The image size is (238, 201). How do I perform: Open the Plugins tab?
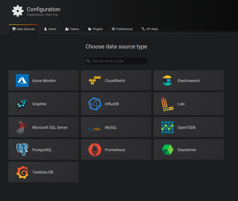coord(95,29)
